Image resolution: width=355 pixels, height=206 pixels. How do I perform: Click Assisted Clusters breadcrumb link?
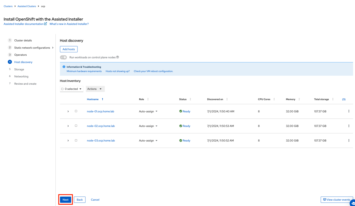click(x=27, y=6)
